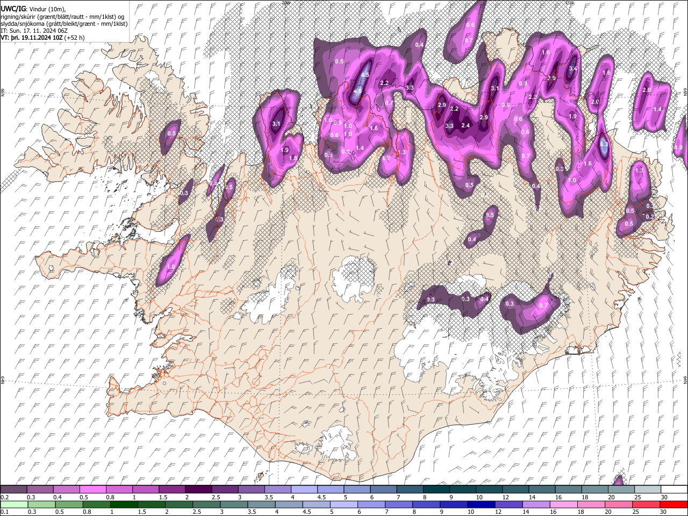Click the '2.4' snowfall value on the map
The height and width of the screenshot is (516, 688).
[466, 126]
